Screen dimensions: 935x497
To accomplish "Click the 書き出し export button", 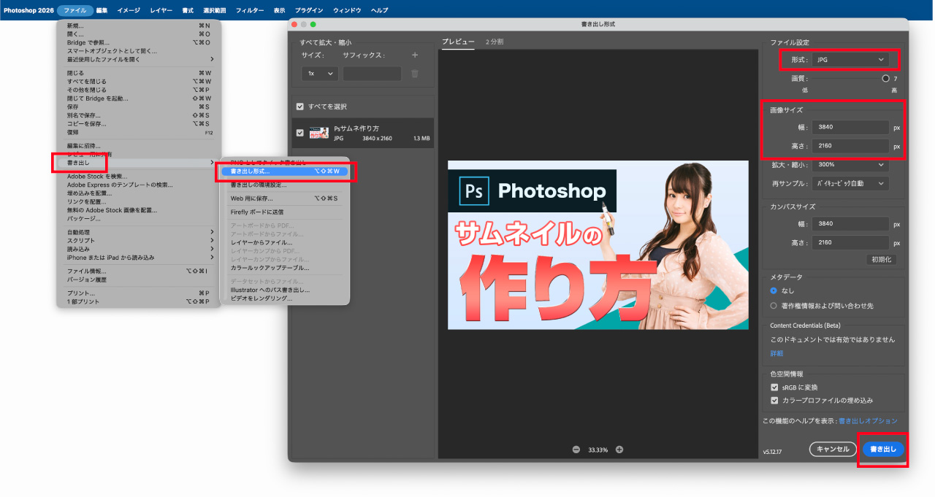I will pyautogui.click(x=883, y=450).
